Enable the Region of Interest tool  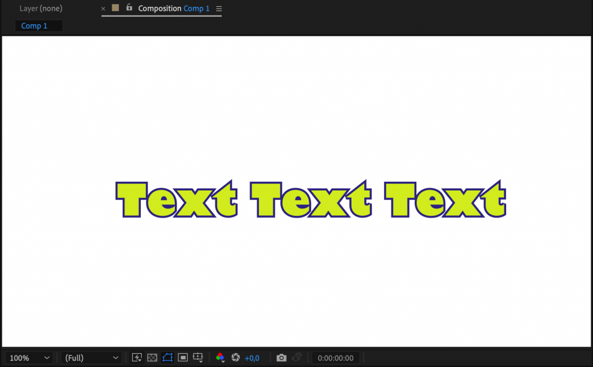tap(182, 357)
